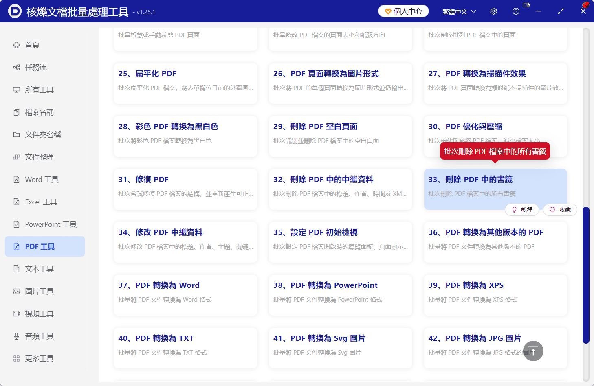Open tool 40 PDF 轉換為 TXT

pyautogui.click(x=185, y=348)
